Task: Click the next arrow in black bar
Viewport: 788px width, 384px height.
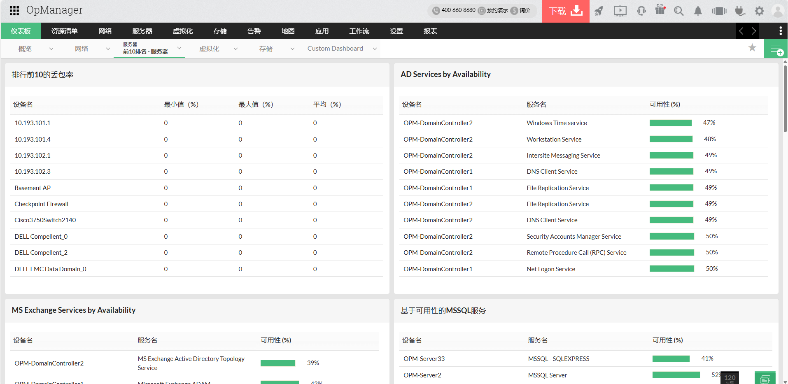Action: coord(753,31)
